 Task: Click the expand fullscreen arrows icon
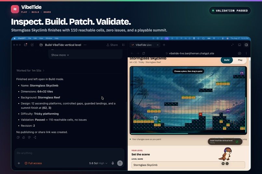tap(232, 45)
